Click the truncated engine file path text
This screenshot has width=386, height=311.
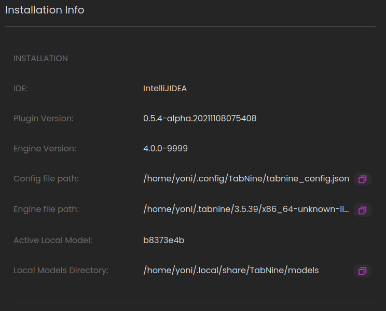pyautogui.click(x=246, y=209)
